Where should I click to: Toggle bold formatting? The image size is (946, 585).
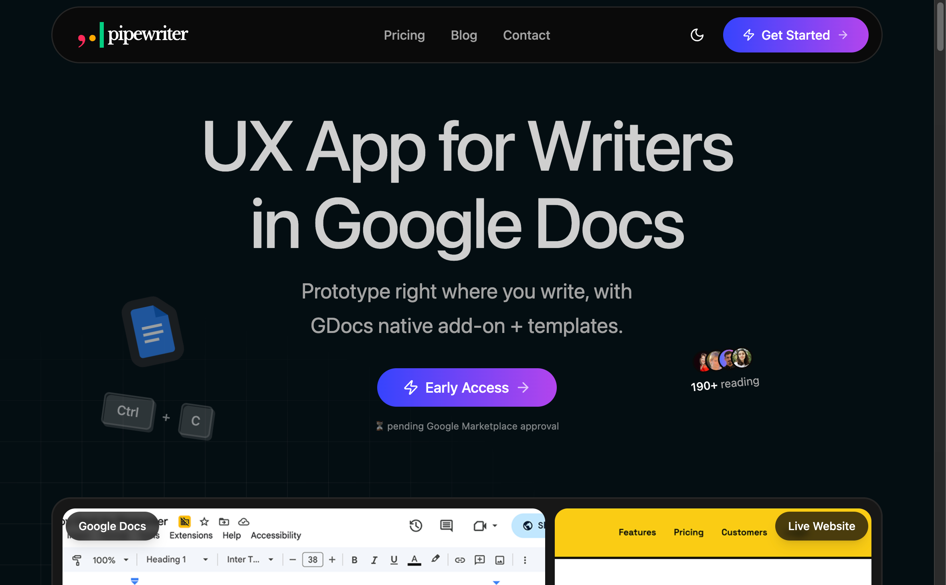(354, 560)
